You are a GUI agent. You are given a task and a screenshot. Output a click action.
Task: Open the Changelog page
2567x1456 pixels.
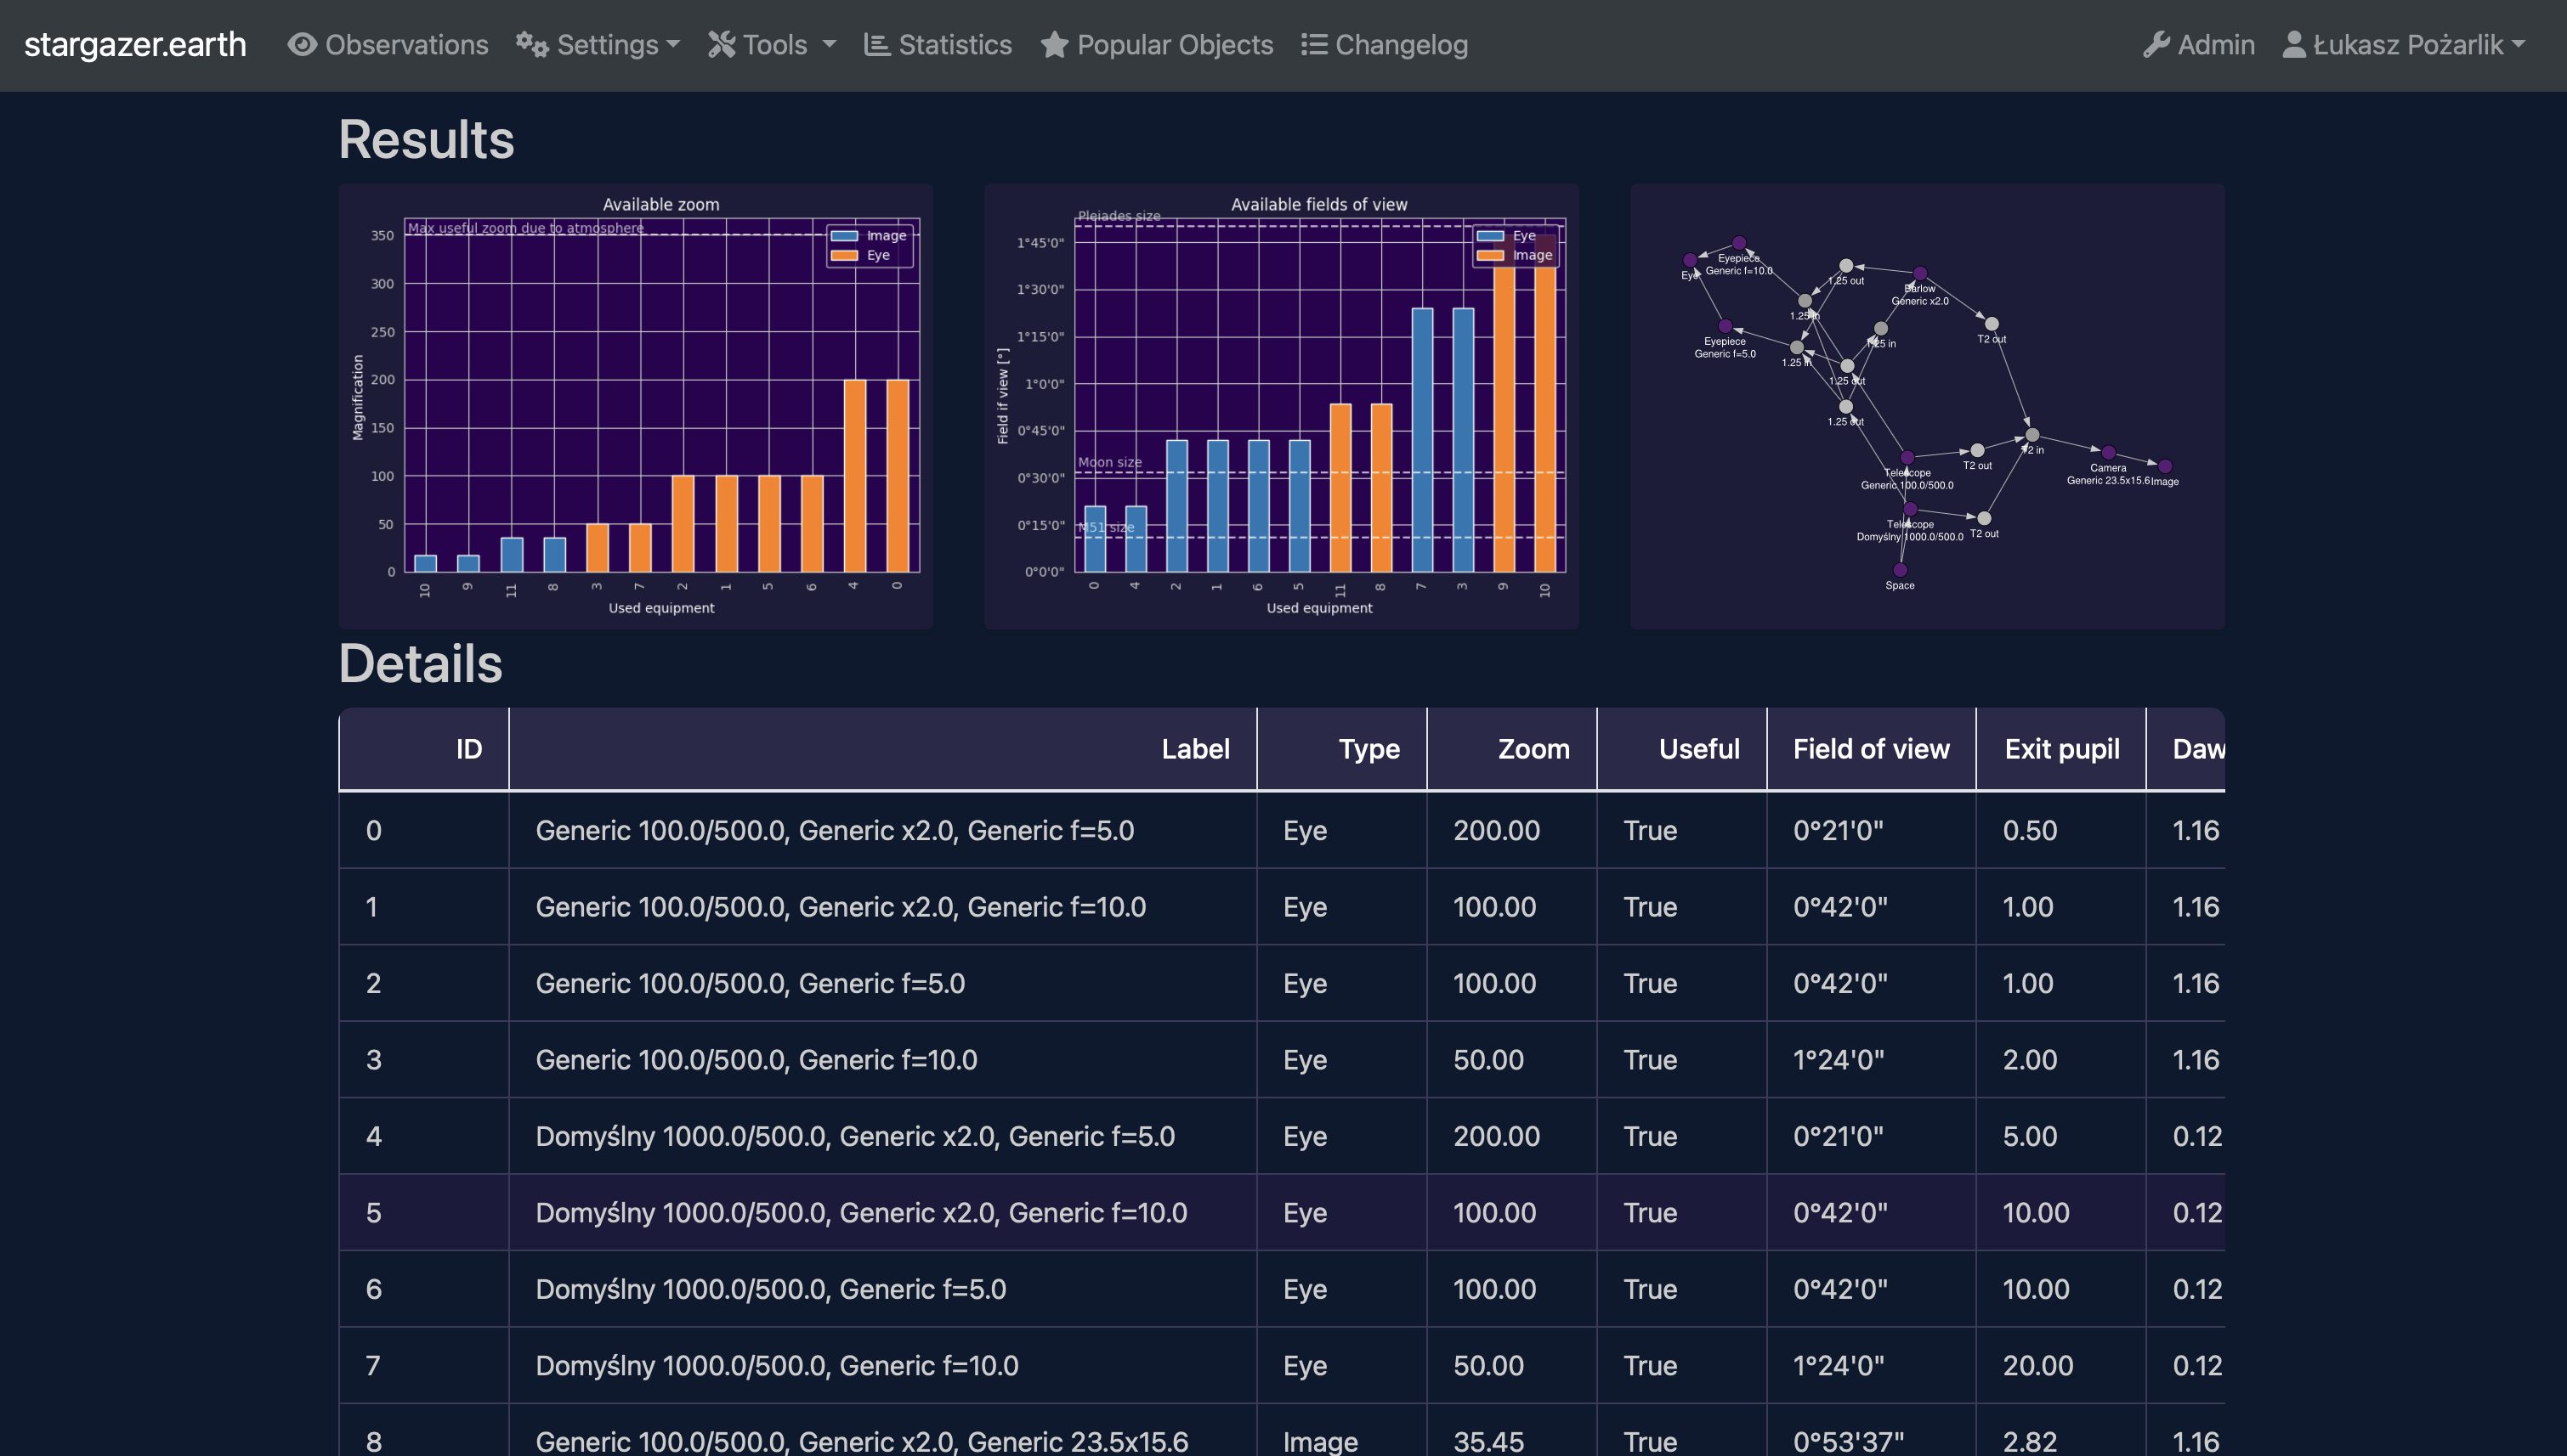tap(1401, 45)
